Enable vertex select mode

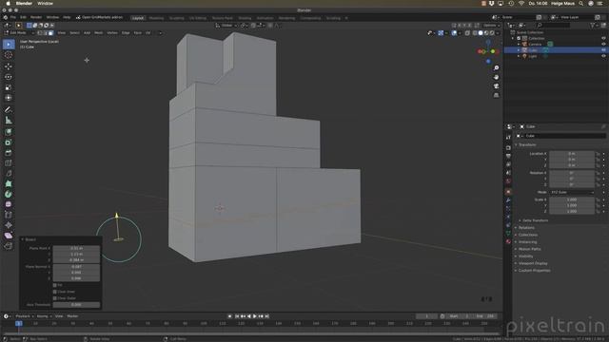pyautogui.click(x=40, y=33)
